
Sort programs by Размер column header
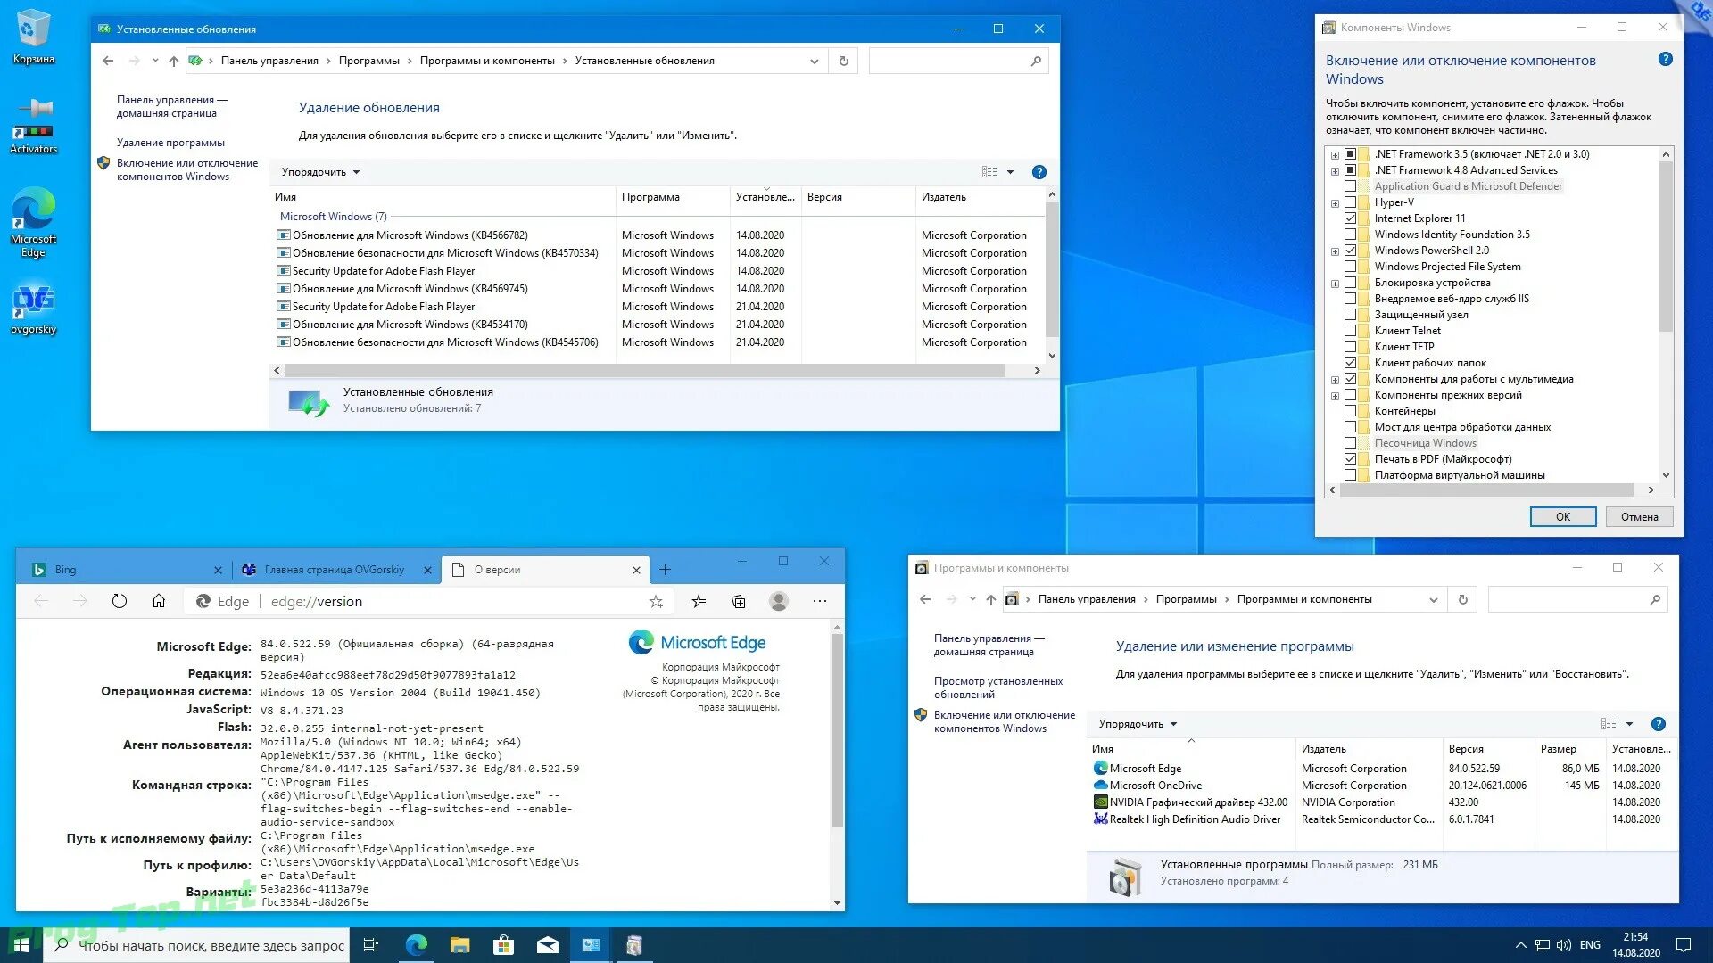click(x=1569, y=749)
